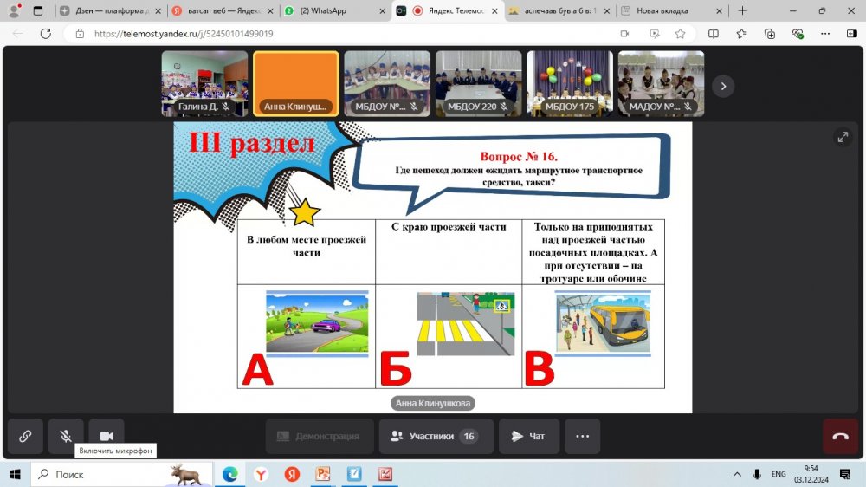View site information lock icon
Viewport: 866px width, 487px height.
pos(80,34)
